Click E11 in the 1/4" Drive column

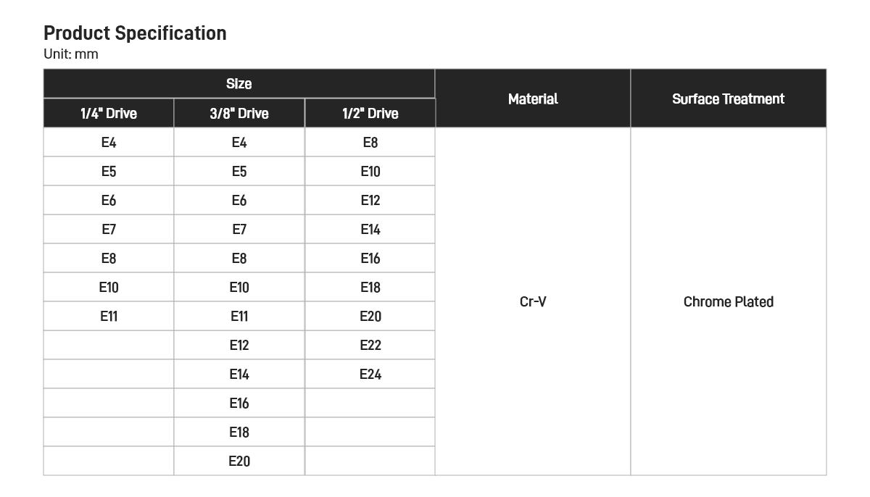109,317
